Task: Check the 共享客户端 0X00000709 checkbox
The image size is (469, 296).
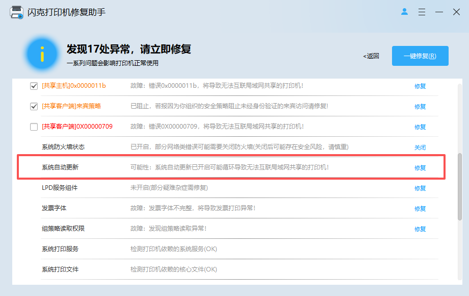Action: [34, 127]
